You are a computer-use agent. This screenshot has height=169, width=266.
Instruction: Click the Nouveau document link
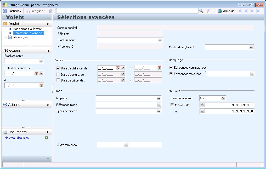(x=17, y=138)
